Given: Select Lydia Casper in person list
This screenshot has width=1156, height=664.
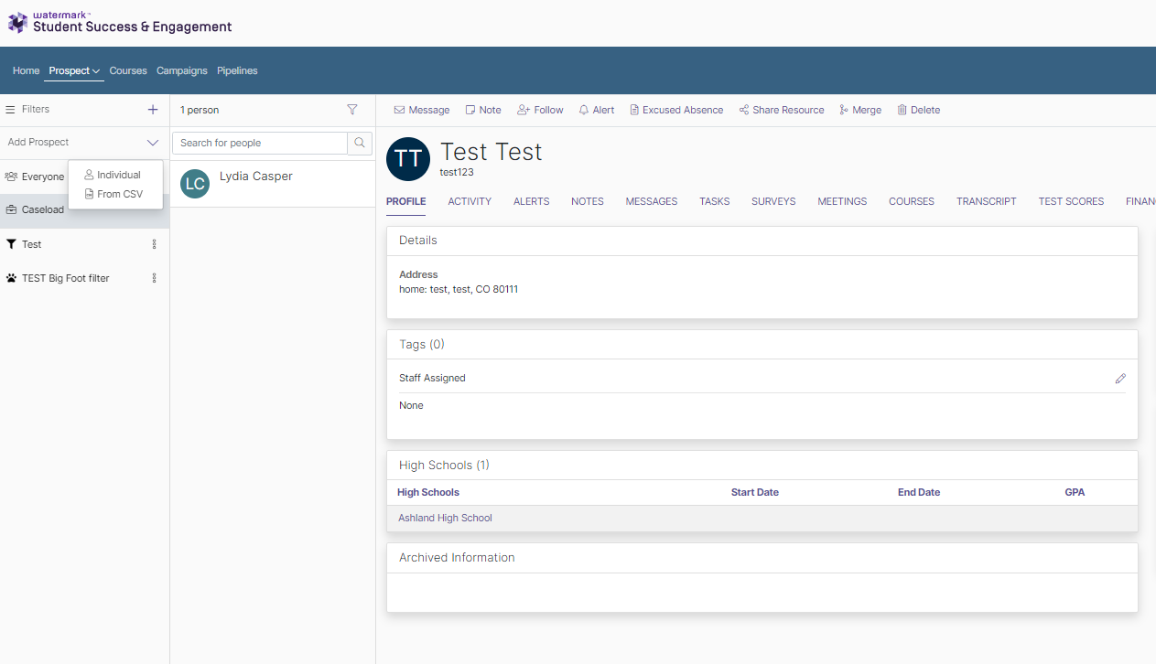Looking at the screenshot, I should point(273,183).
